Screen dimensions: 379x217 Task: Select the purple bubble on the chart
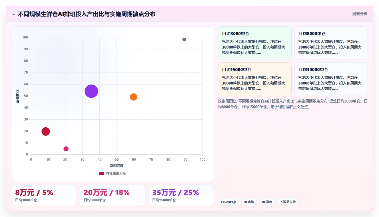pyautogui.click(x=91, y=91)
